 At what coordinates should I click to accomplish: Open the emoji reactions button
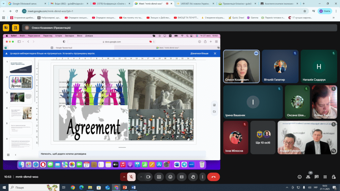tap(170, 177)
